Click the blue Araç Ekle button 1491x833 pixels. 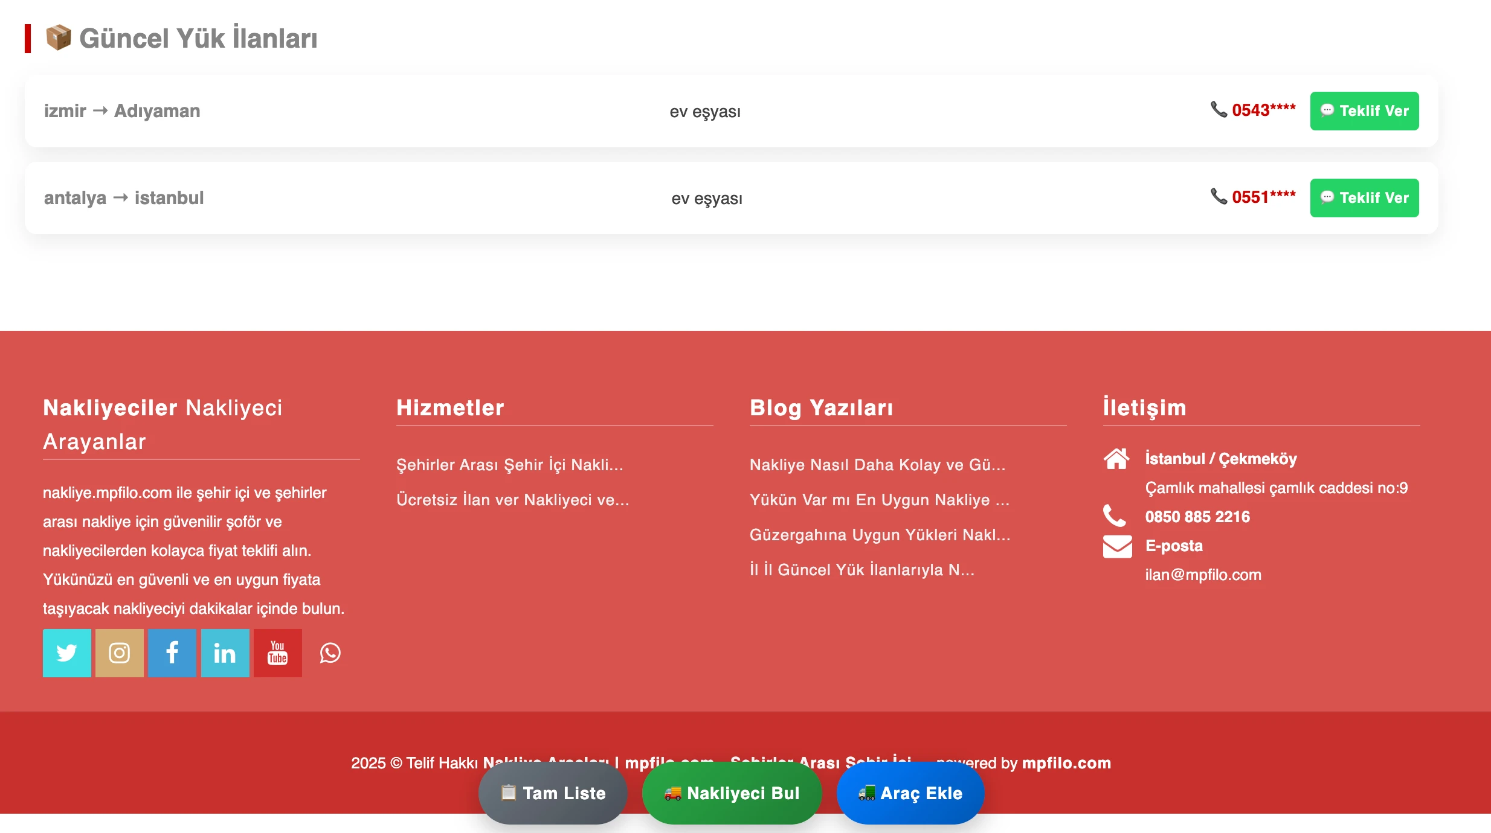point(910,793)
